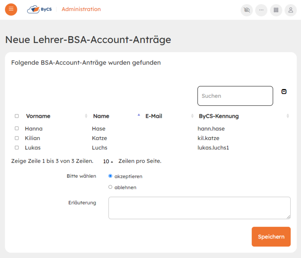Screen dimensions: 301x258
Task: Open the dropdown beside the search field
Action: tap(284, 92)
